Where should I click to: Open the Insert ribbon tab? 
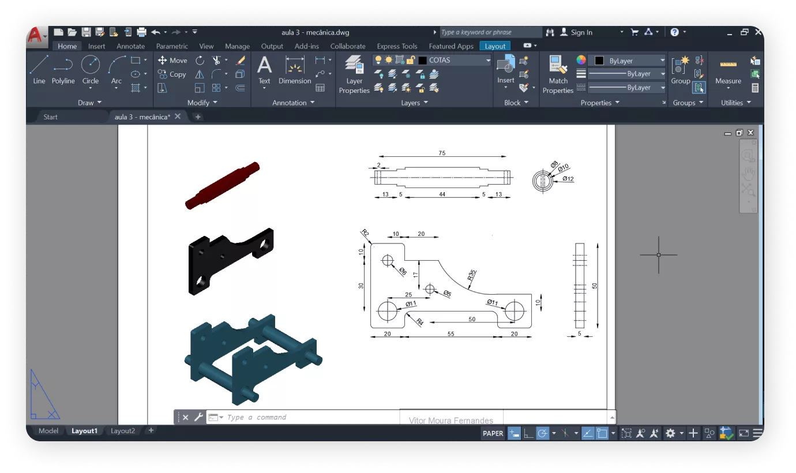[x=97, y=46]
